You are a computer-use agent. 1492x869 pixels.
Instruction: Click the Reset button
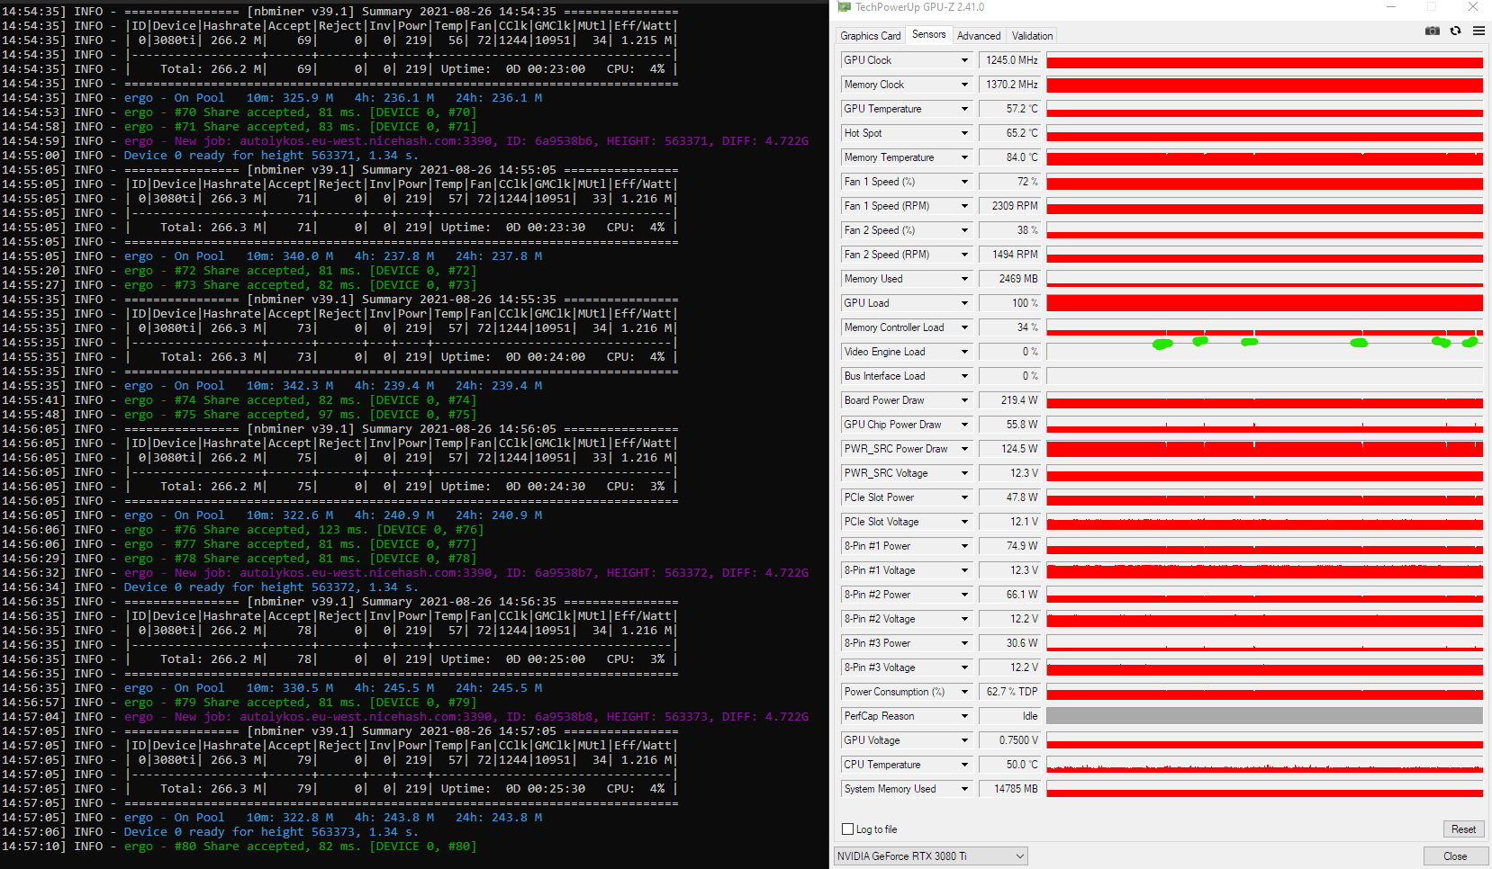[x=1463, y=829]
